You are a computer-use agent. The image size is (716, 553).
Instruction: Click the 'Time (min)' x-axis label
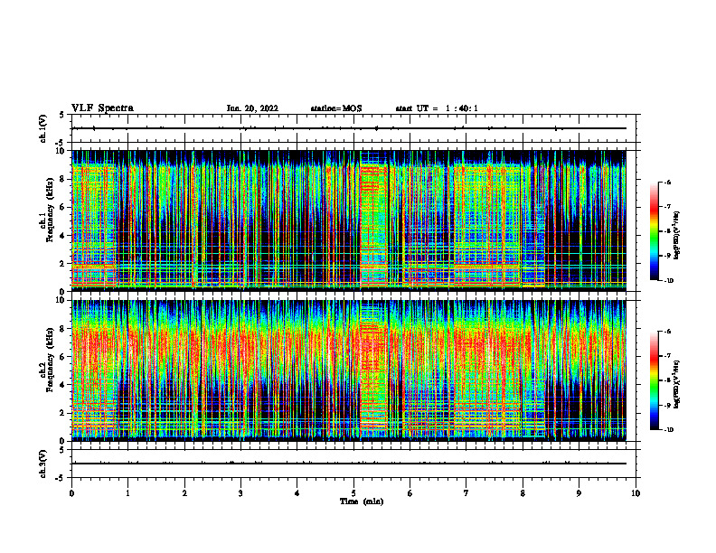click(x=362, y=501)
